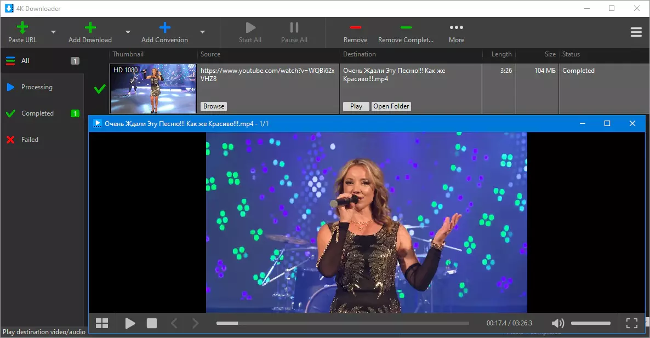Click the Paste URL green plus icon
Image resolution: width=650 pixels, height=338 pixels.
point(22,27)
